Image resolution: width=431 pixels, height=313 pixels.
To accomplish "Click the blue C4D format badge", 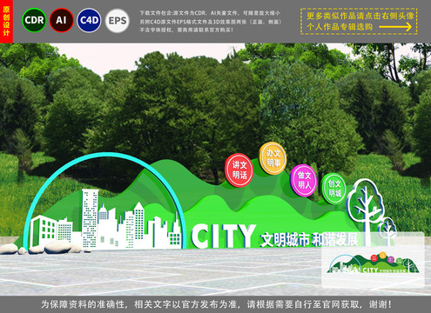I will point(89,20).
